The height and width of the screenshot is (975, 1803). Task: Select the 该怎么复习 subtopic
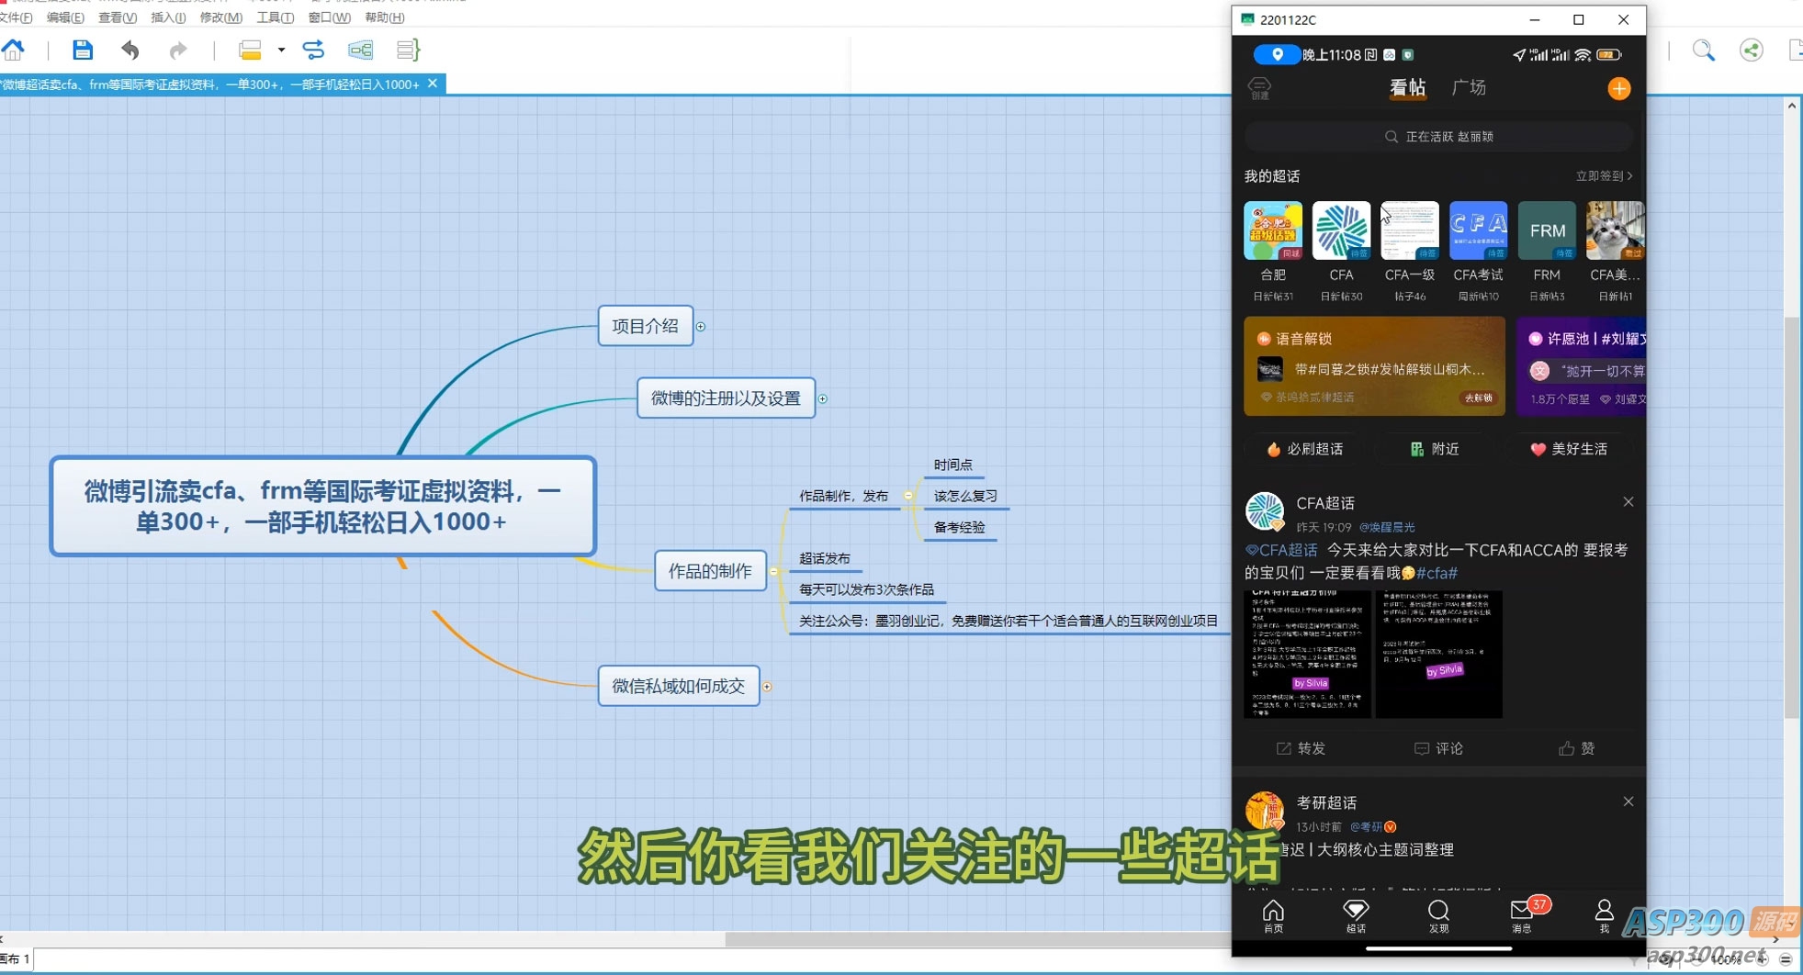[965, 496]
